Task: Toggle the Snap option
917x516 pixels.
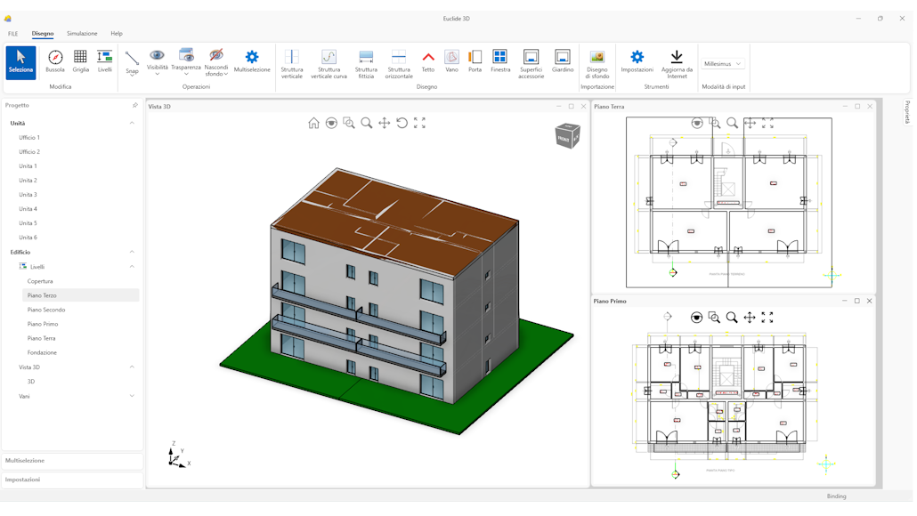Action: (132, 63)
